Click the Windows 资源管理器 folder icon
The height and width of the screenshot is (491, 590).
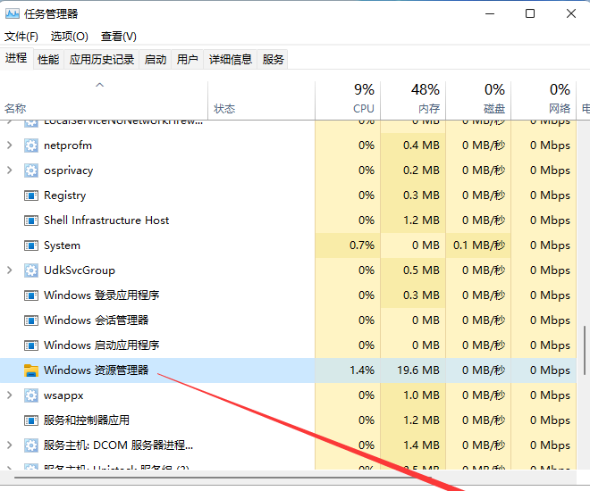[x=31, y=370]
